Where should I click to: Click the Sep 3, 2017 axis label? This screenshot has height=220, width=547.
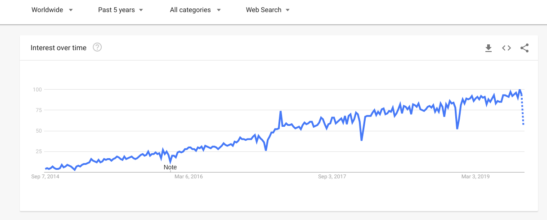pyautogui.click(x=332, y=177)
